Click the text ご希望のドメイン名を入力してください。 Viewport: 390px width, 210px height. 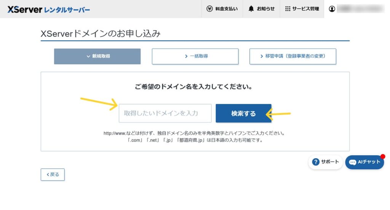194,87
